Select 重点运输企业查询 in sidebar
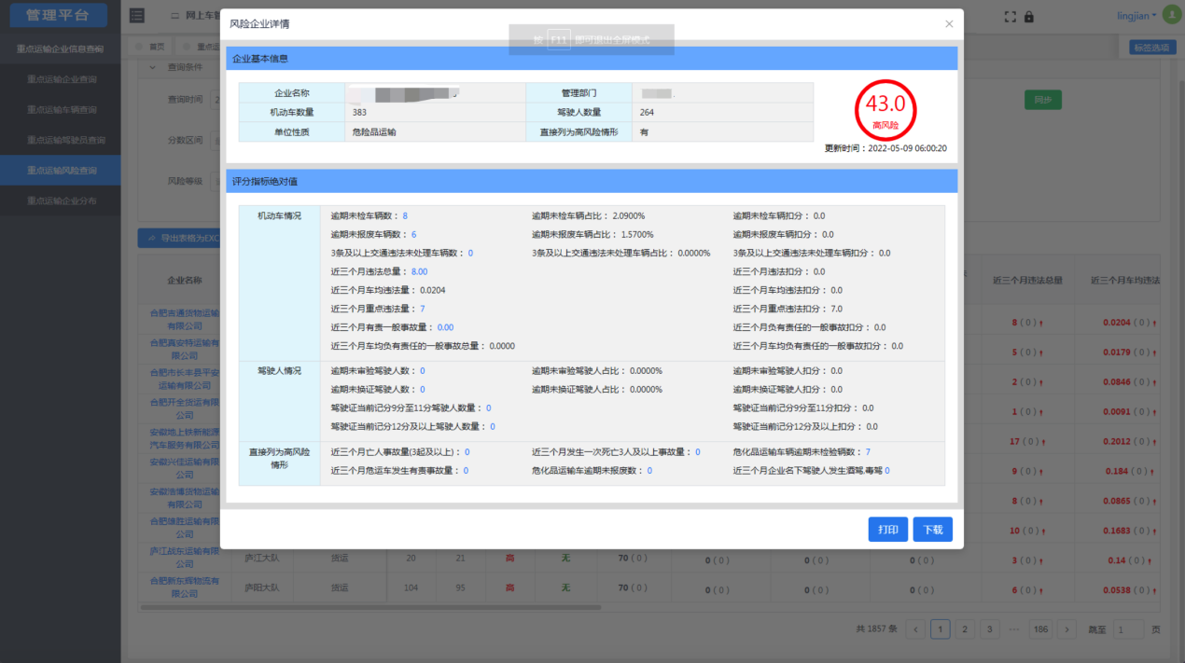This screenshot has width=1185, height=663. 62,79
